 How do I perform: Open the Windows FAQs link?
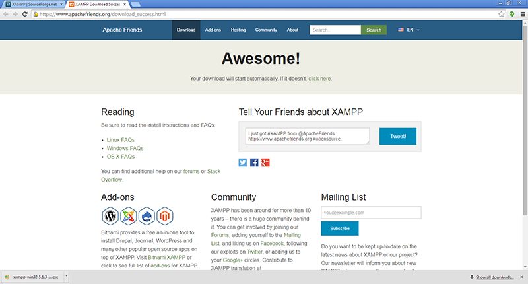click(125, 148)
